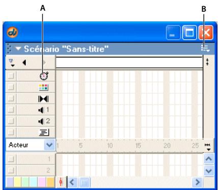Image resolution: width=218 pixels, height=190 pixels.
Task: Select the orange sprite color swatch
Action: point(50,182)
